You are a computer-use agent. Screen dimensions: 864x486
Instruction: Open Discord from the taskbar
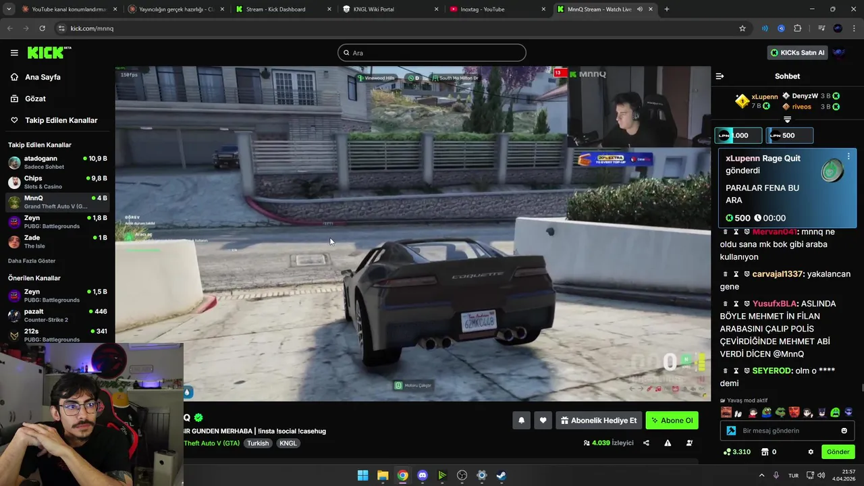pos(423,475)
